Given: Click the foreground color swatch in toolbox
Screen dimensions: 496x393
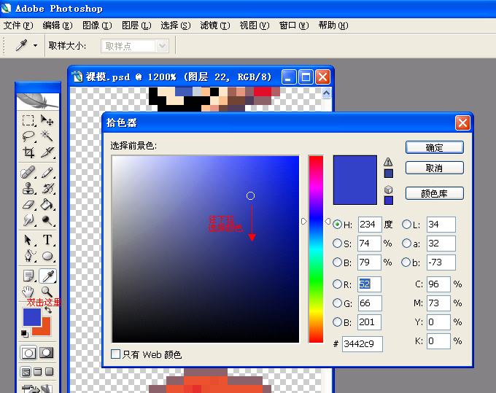Looking at the screenshot, I should click(31, 316).
